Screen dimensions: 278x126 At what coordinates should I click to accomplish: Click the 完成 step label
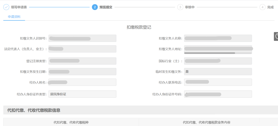270,7
